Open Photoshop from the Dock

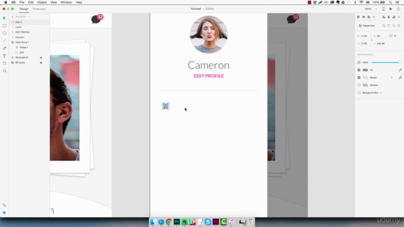[x=177, y=221]
